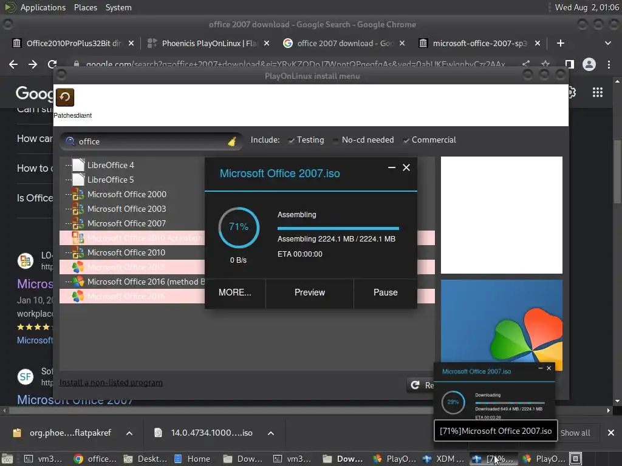Image resolution: width=622 pixels, height=466 pixels.
Task: Click the share icon in address bar
Action: [526, 64]
